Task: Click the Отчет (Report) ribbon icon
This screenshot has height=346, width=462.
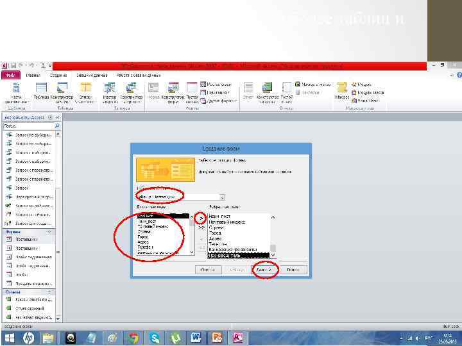Action: (x=248, y=92)
